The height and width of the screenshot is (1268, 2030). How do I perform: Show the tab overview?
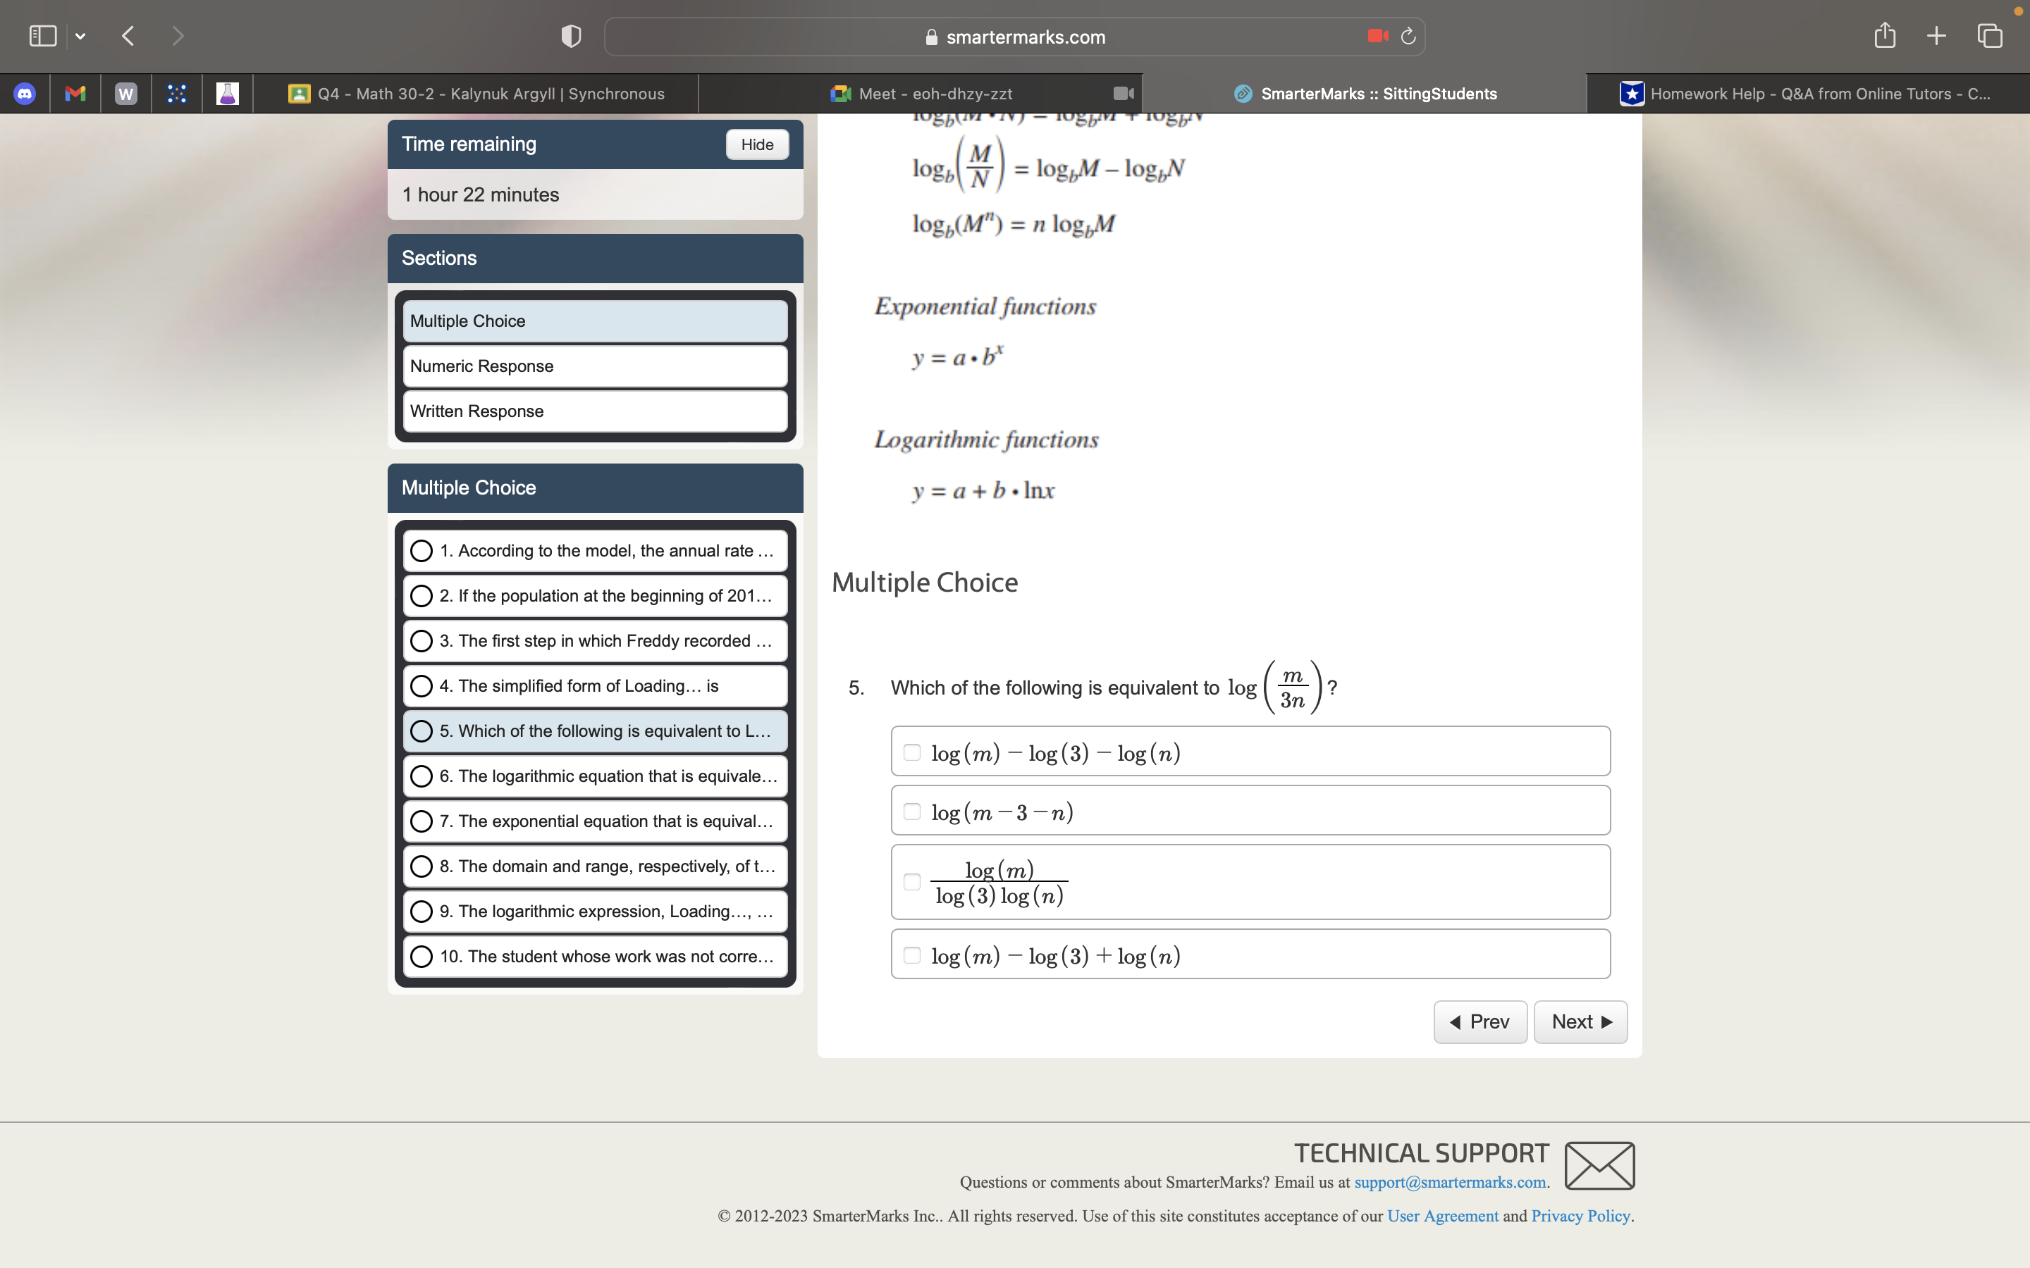pos(1989,35)
